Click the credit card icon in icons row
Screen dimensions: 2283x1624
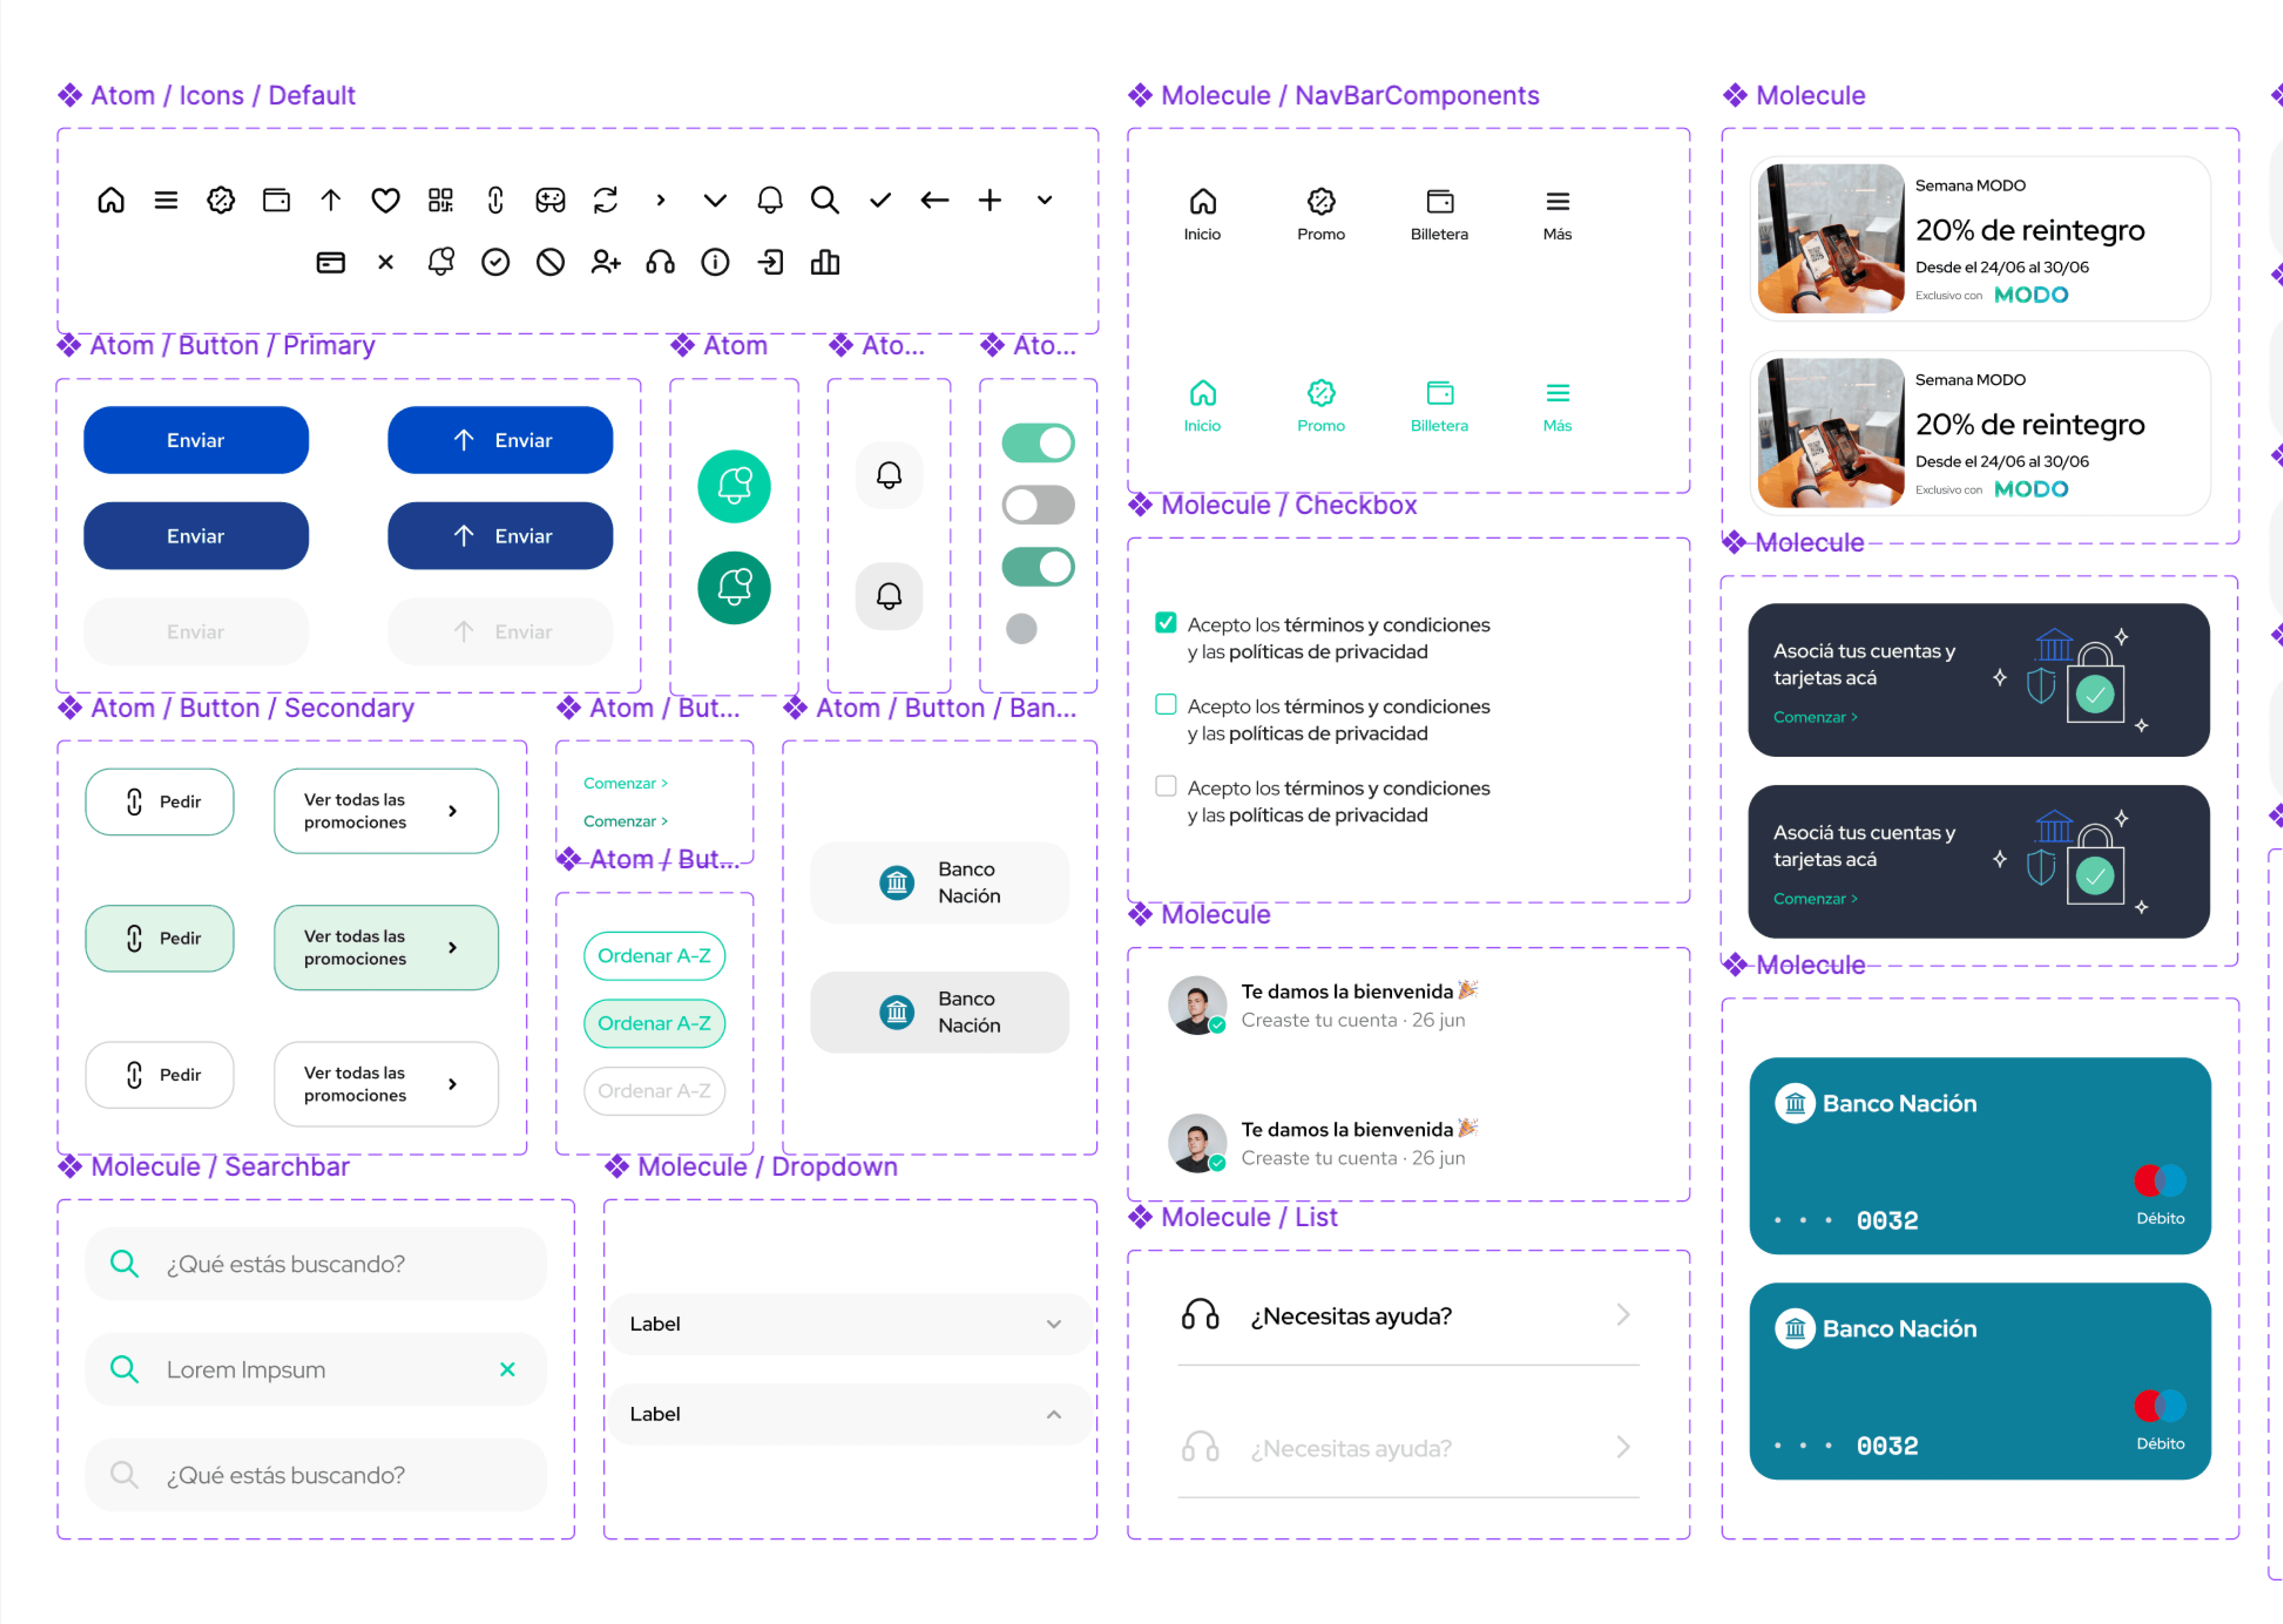coord(331,263)
